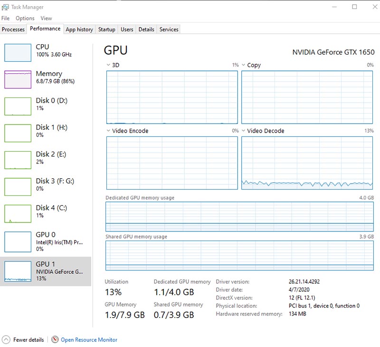Click the driver date 4/7/2020

coord(299,289)
